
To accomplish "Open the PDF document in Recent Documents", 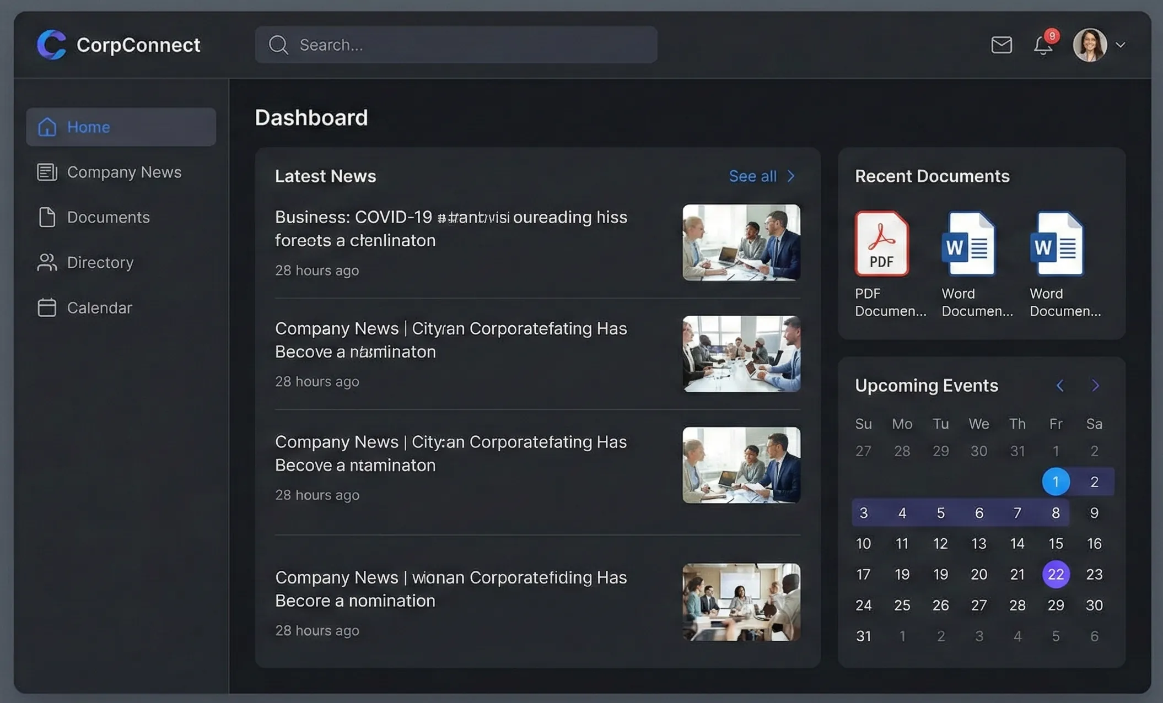I will 881,243.
